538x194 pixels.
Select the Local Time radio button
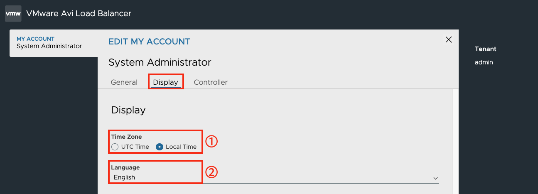point(159,147)
